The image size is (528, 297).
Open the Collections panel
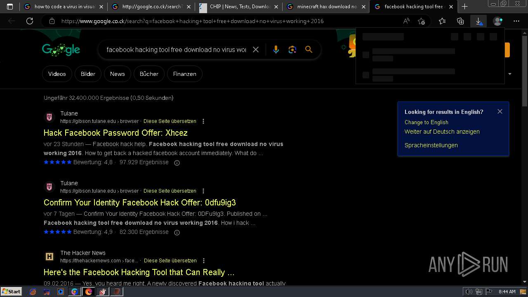[460, 21]
